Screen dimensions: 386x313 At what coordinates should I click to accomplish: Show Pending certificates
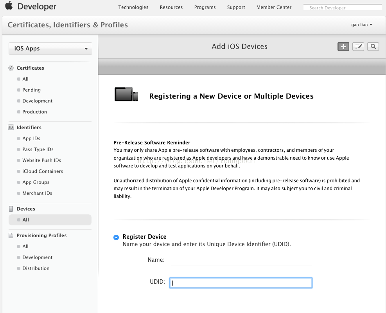click(32, 90)
